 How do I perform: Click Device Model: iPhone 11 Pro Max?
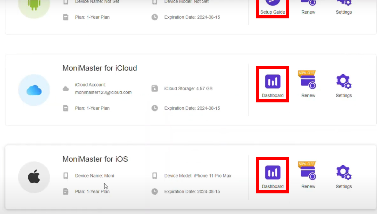(x=198, y=176)
